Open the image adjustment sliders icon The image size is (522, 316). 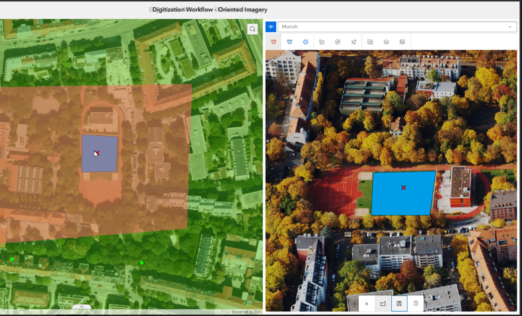354,42
